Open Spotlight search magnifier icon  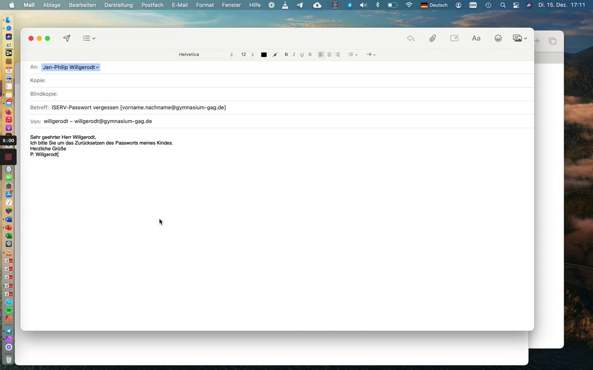(x=502, y=5)
